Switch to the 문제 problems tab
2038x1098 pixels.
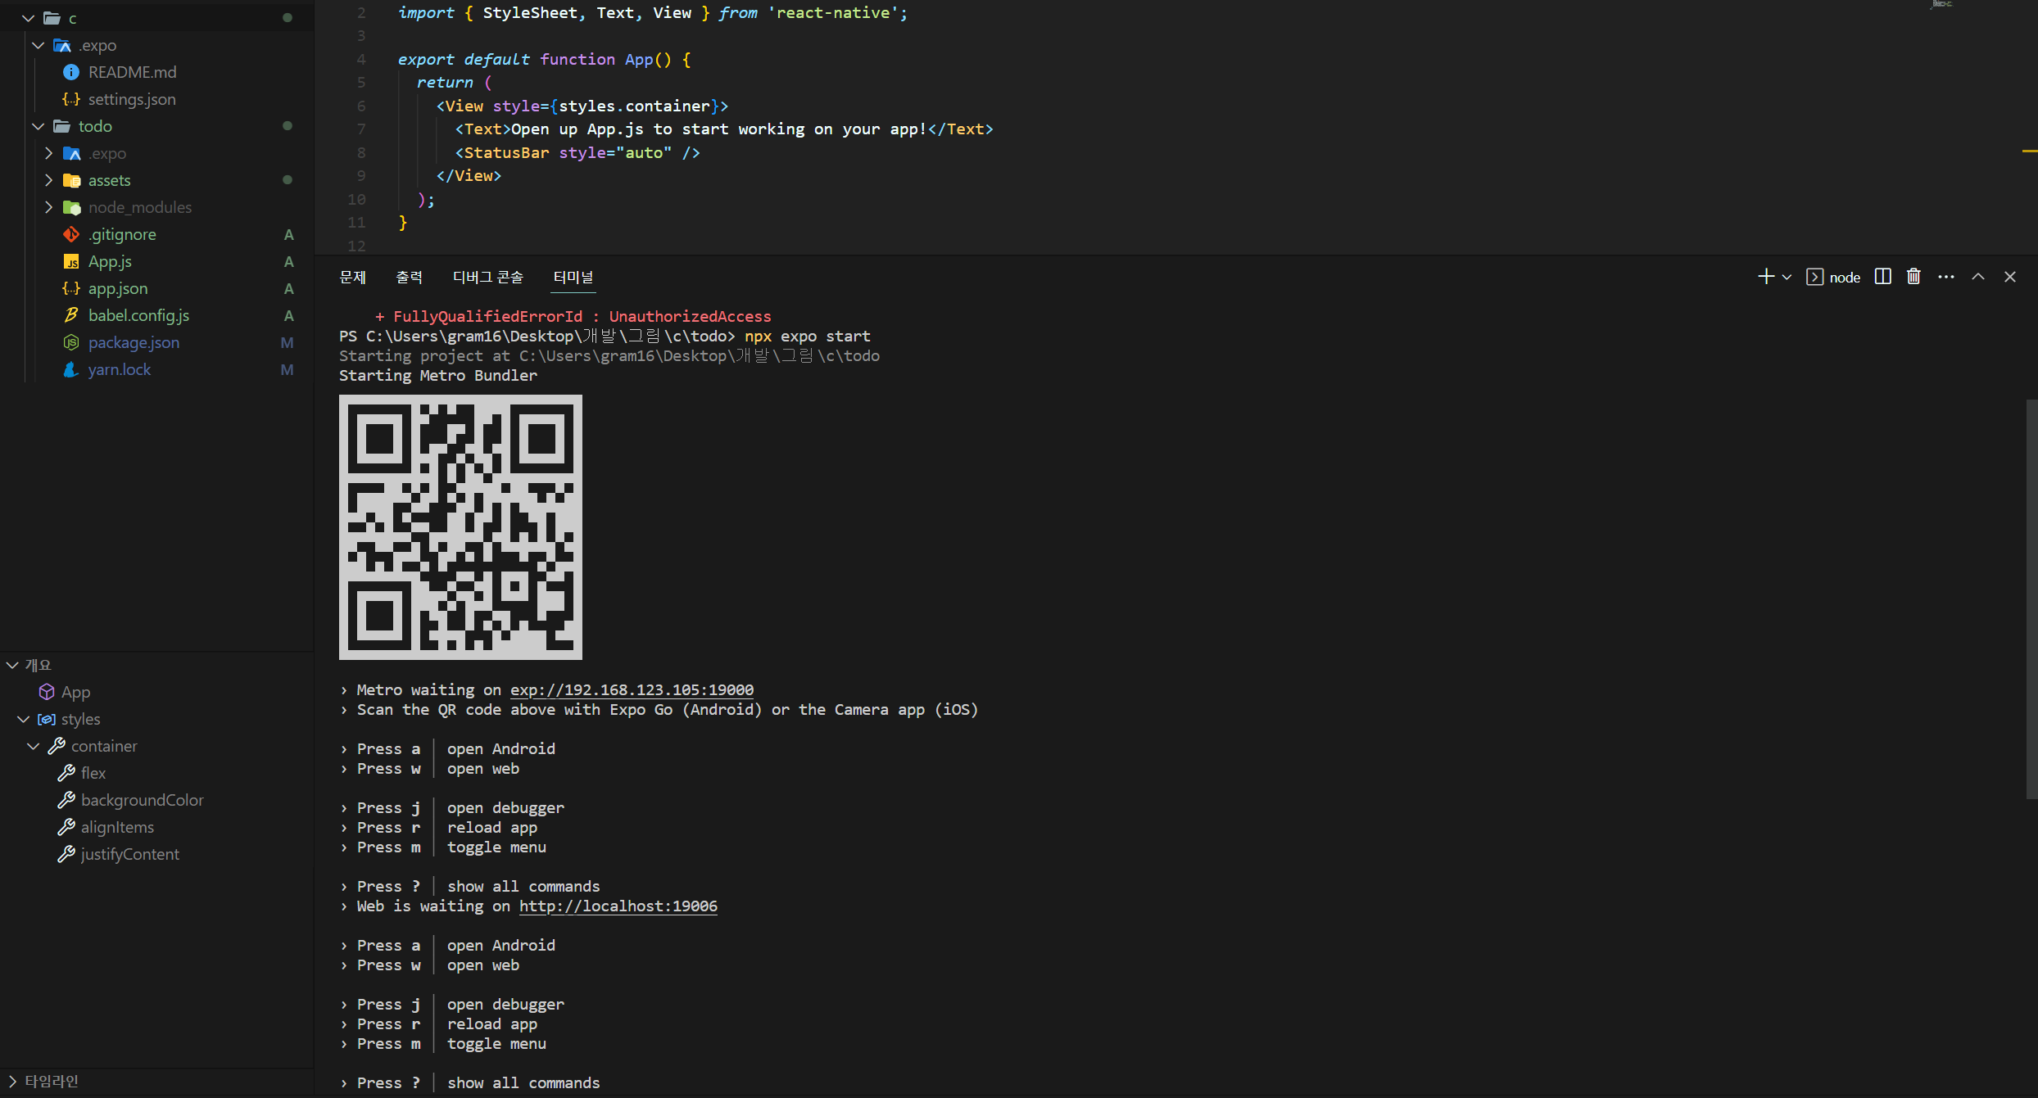coord(352,278)
